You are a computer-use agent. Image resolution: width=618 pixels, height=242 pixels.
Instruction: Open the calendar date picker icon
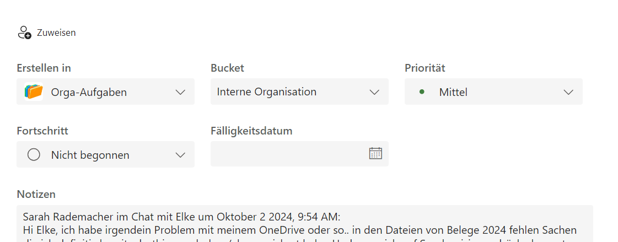tap(375, 153)
